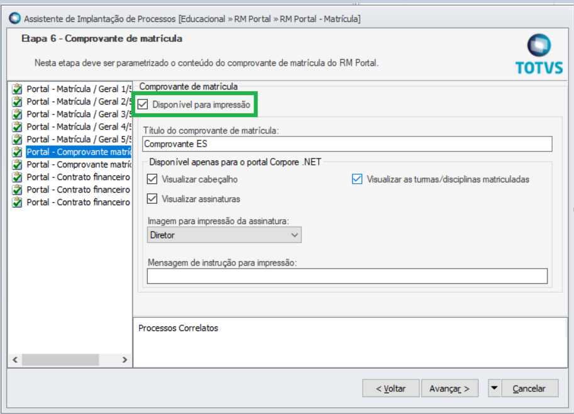Click check icon of highlighted Comprovante matrícula row

pyautogui.click(x=17, y=152)
